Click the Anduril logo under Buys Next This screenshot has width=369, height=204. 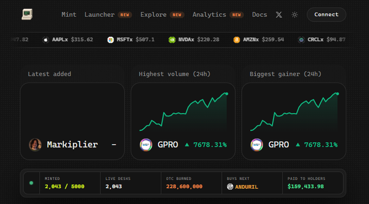[x=230, y=187]
